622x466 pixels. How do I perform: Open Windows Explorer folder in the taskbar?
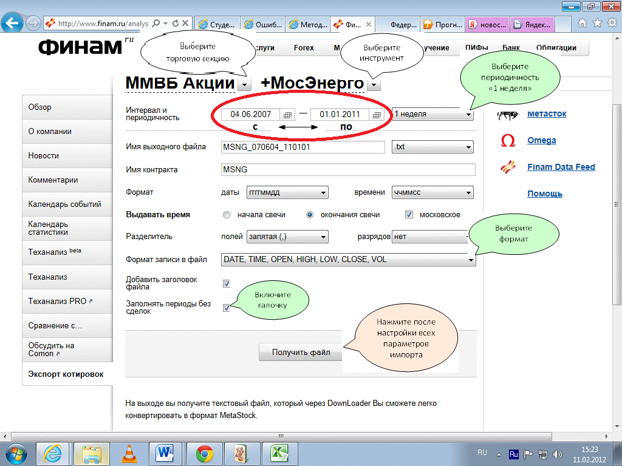91,453
